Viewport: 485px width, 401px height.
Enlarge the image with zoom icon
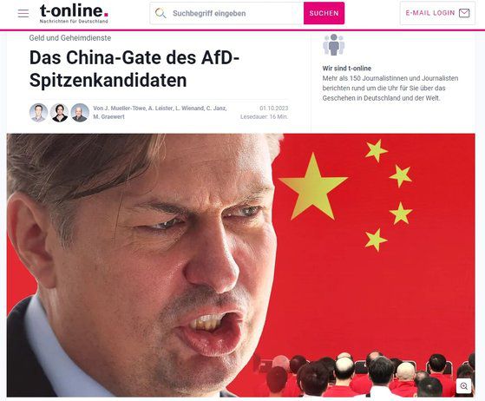coord(463,386)
